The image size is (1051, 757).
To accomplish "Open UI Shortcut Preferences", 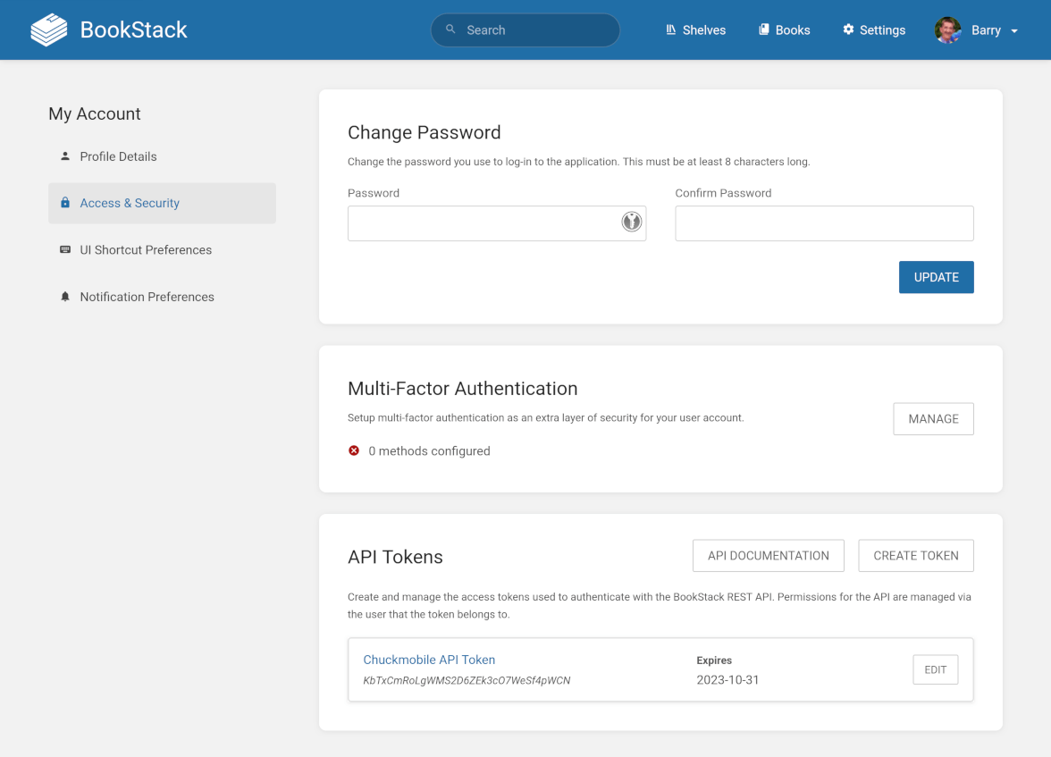I will [163, 250].
